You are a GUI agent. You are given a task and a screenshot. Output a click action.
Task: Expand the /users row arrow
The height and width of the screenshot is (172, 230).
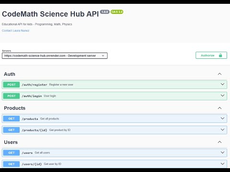click(x=222, y=152)
